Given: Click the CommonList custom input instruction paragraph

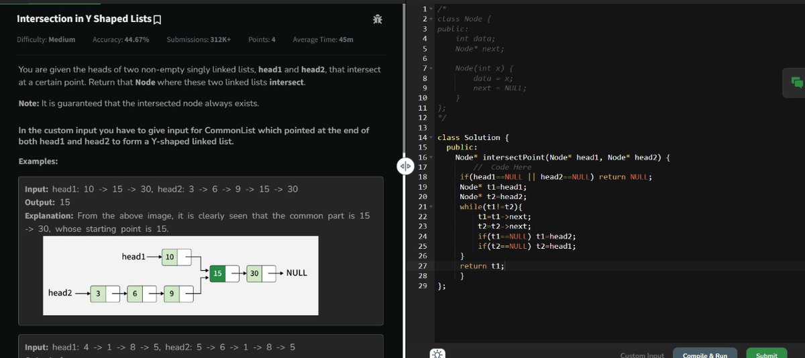Looking at the screenshot, I should click(193, 136).
